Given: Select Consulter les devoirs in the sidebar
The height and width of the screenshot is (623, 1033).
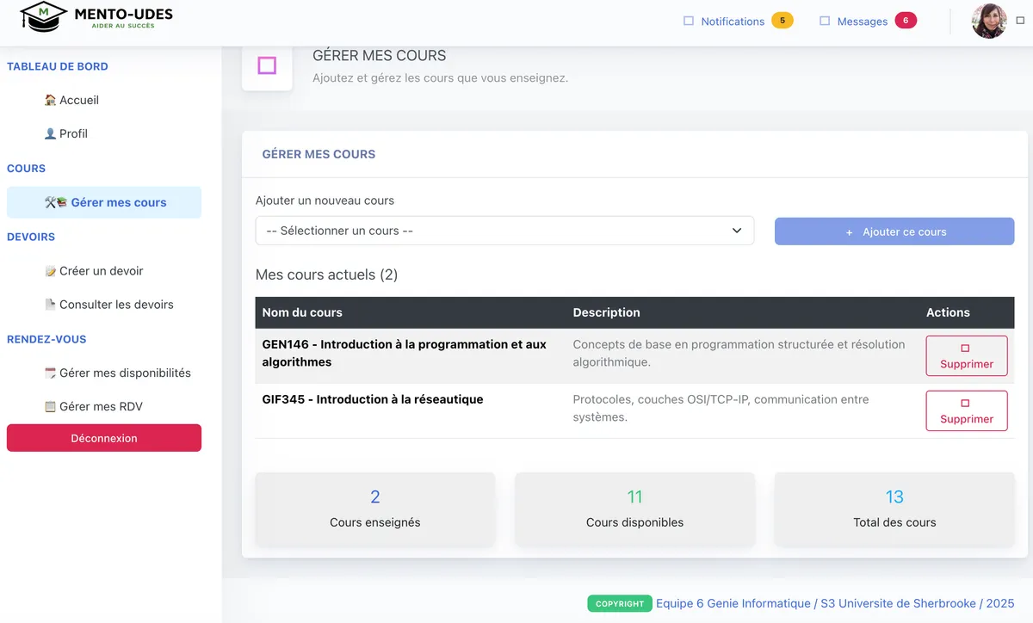Looking at the screenshot, I should point(116,304).
